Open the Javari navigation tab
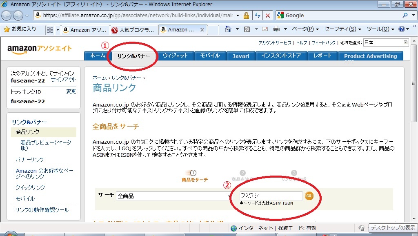 [241, 56]
